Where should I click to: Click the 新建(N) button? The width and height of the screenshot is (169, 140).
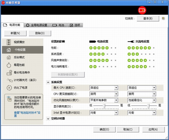15,33
